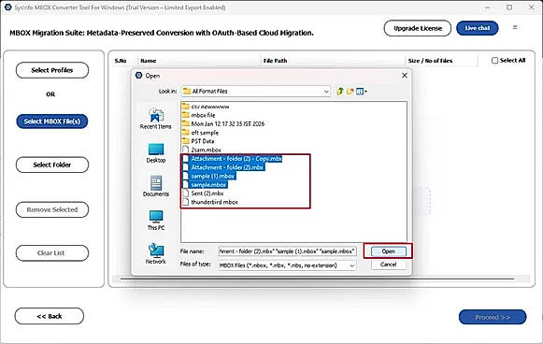The height and width of the screenshot is (344, 543).
Task: Select folder Mon Jan 12 17 32 35 IST 2026
Action: point(223,123)
